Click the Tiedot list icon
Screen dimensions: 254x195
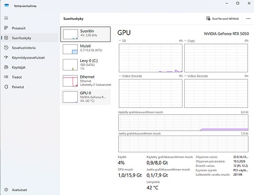click(x=6, y=77)
